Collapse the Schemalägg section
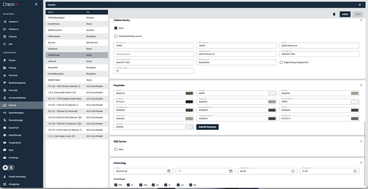 [x=361, y=163]
